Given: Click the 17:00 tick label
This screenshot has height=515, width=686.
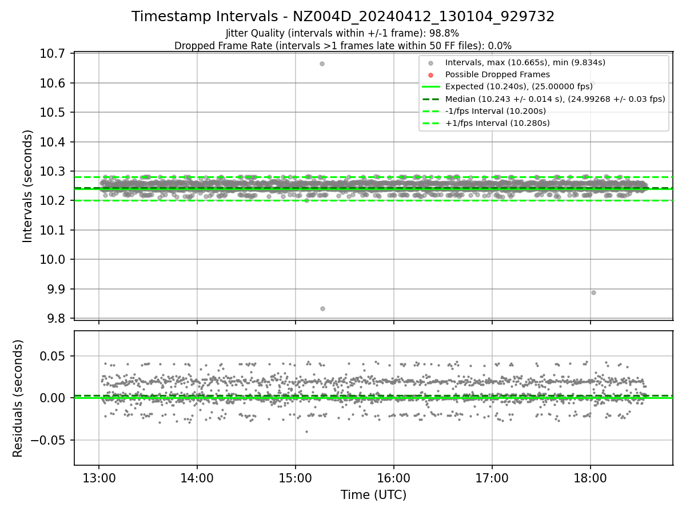Looking at the screenshot, I should click(x=492, y=477).
